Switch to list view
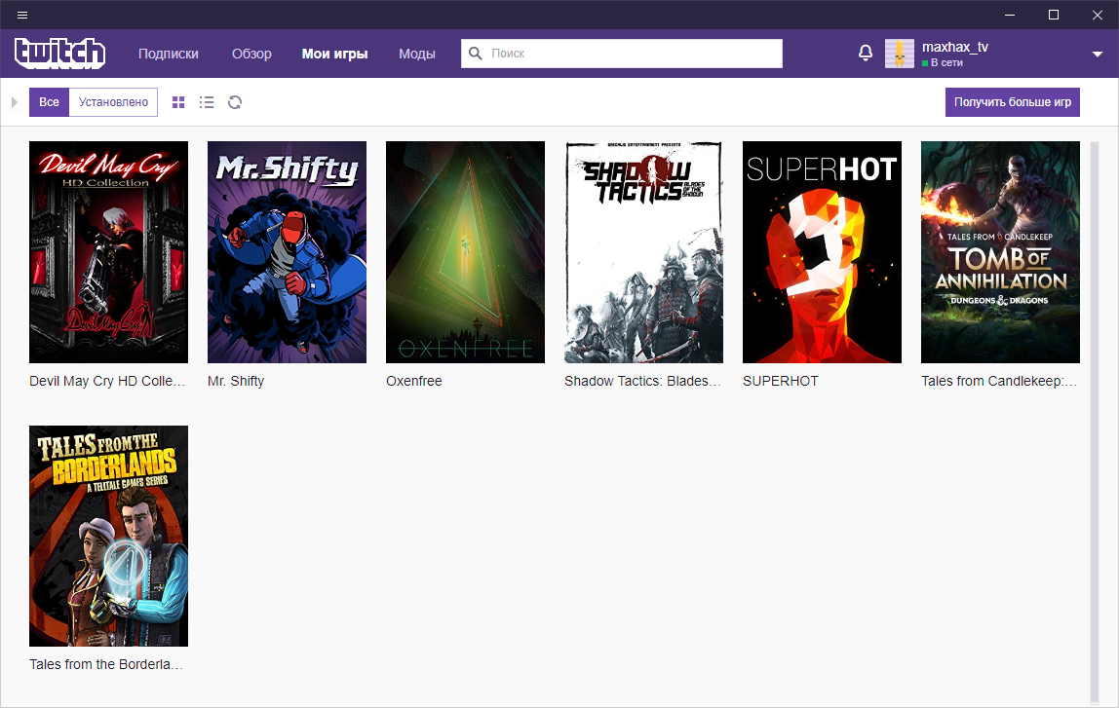The image size is (1119, 708). pyautogui.click(x=207, y=102)
